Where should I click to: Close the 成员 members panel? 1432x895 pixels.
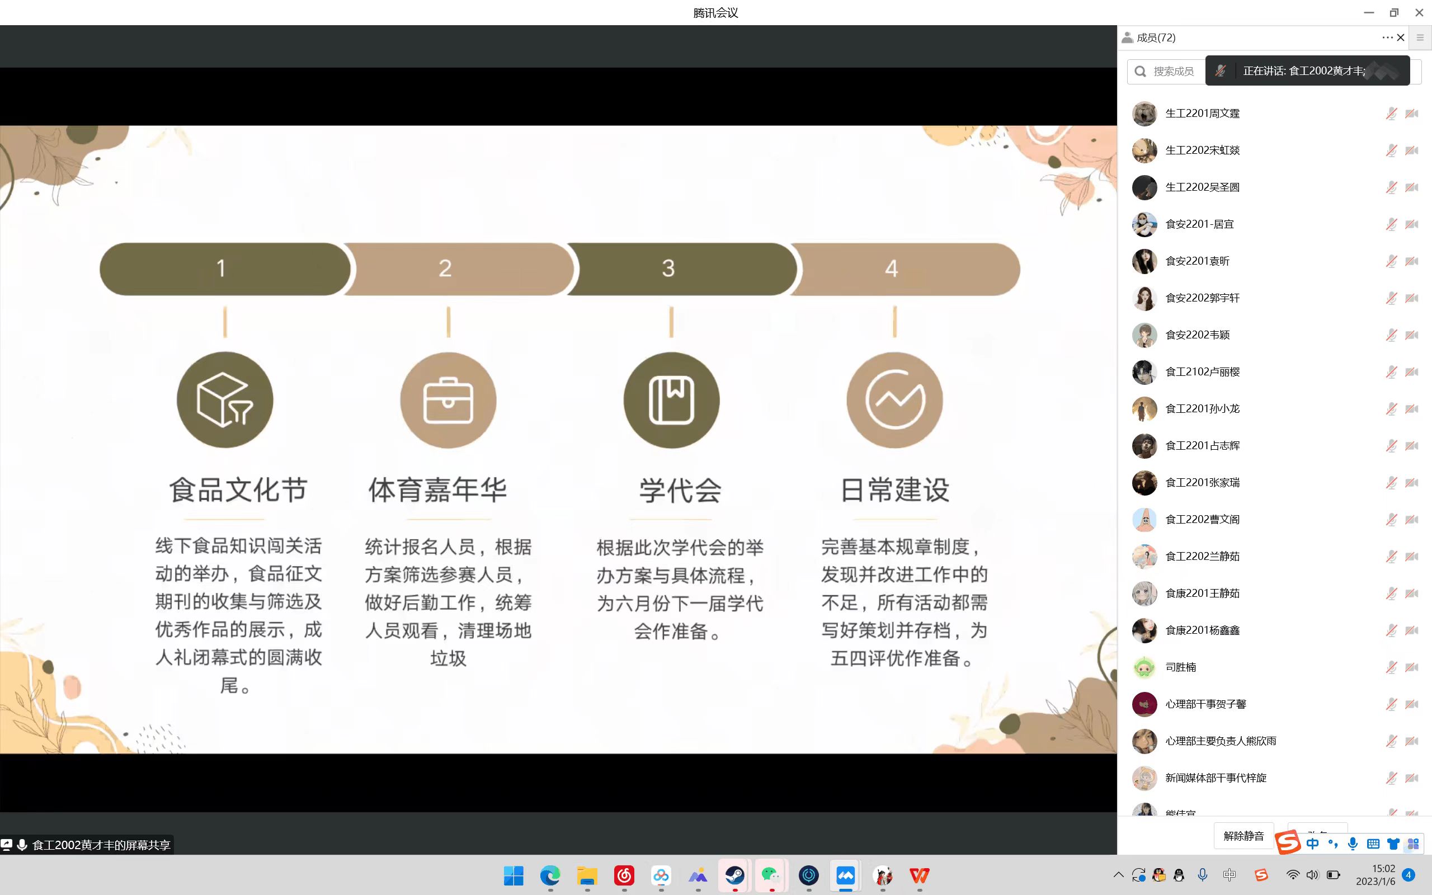click(1401, 37)
